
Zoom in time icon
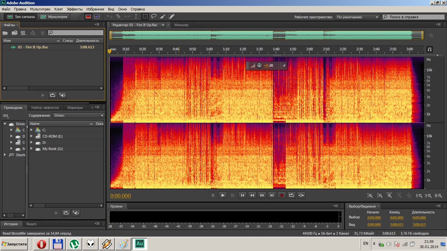click(x=389, y=195)
